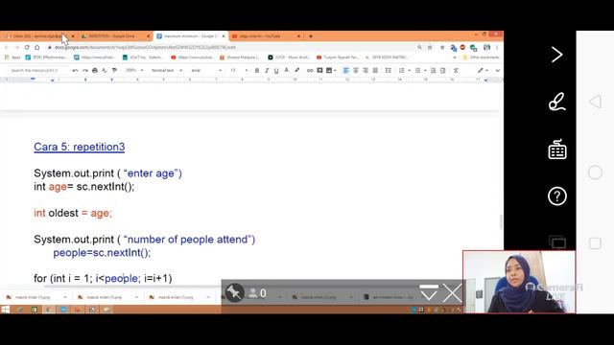This screenshot has height=345, width=614.
Task: Open the Normal text style dropdown
Action: (167, 70)
